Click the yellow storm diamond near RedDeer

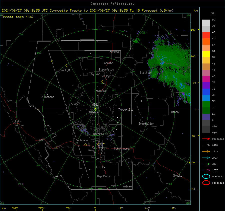[x=103, y=82]
